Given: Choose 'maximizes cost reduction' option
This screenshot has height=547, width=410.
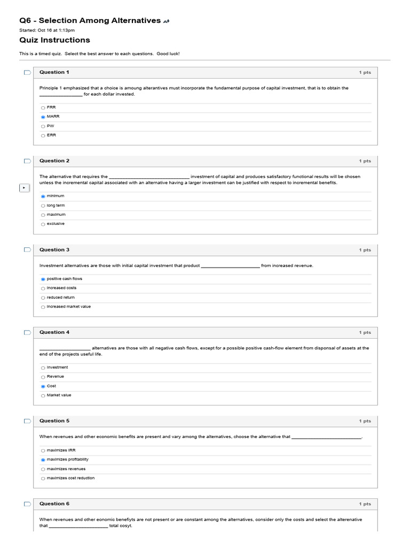Looking at the screenshot, I should 43,479.
